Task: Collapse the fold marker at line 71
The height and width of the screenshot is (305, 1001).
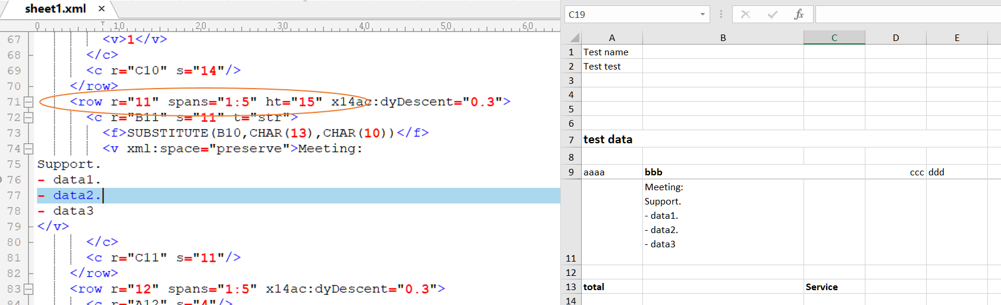Action: 28,102
